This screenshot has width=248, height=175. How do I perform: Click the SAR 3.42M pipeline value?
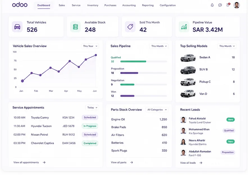click(208, 30)
